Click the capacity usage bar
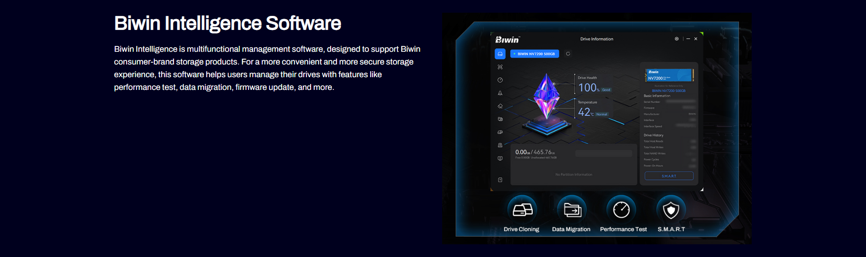 (x=604, y=153)
